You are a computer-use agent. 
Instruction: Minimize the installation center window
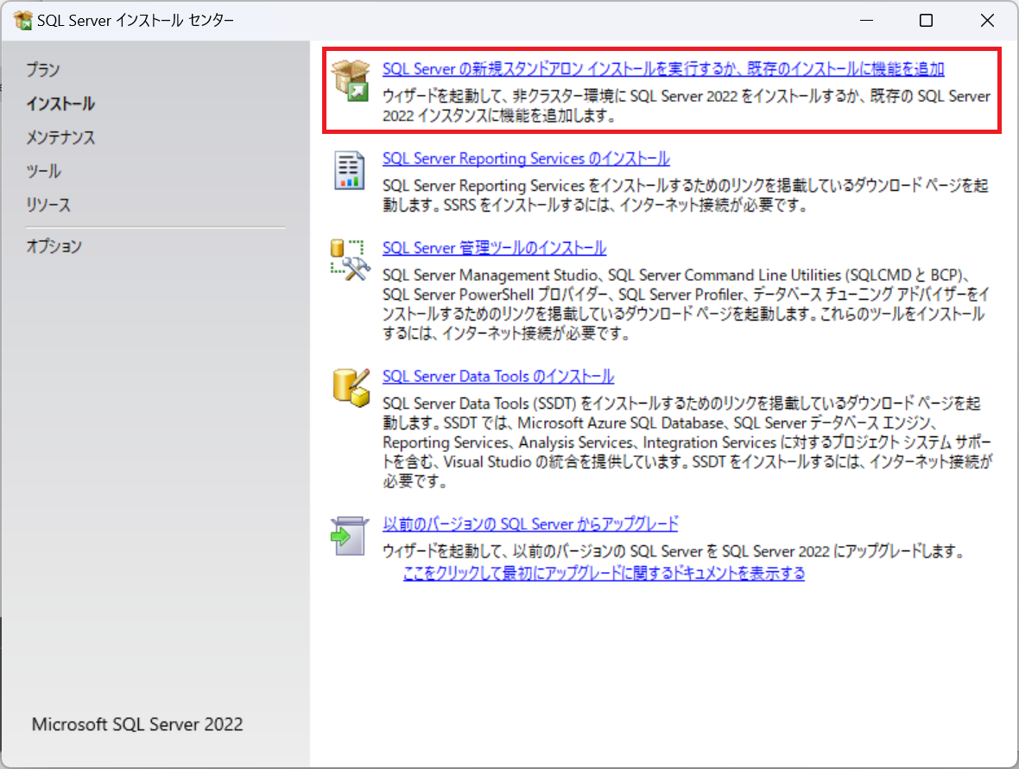coord(866,20)
